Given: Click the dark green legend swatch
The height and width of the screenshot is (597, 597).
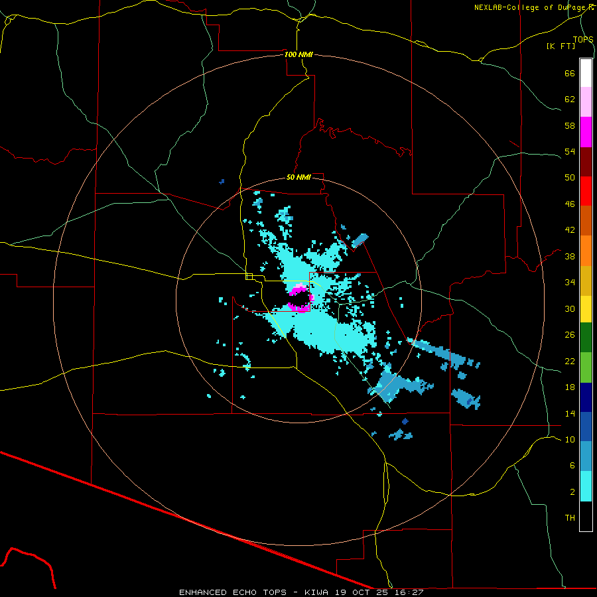Looking at the screenshot, I should [586, 338].
